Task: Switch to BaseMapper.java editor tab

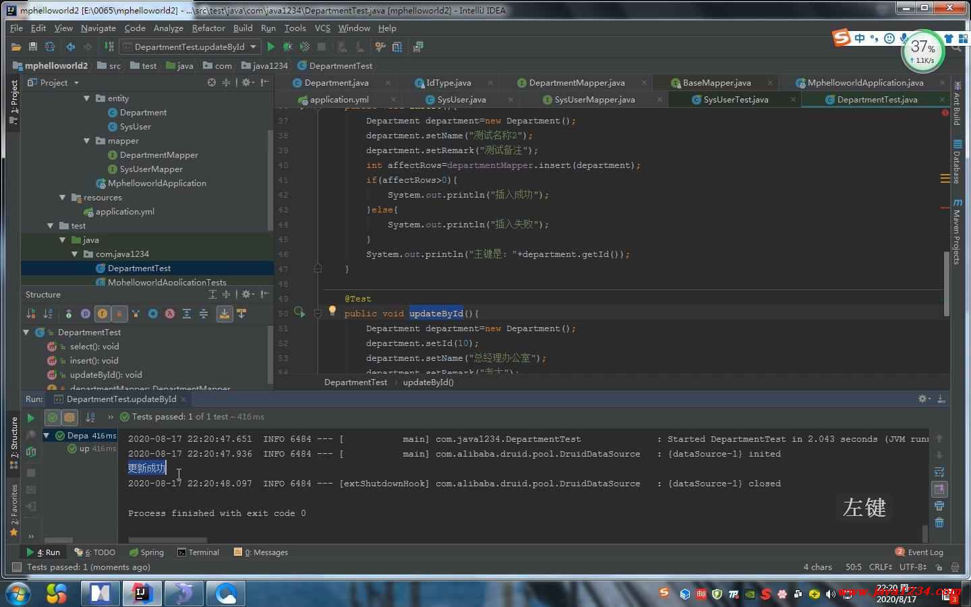Action: pyautogui.click(x=717, y=83)
